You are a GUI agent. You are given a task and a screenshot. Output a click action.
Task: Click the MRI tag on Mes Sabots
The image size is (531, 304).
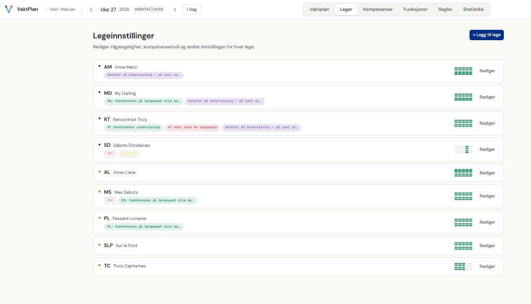click(110, 201)
